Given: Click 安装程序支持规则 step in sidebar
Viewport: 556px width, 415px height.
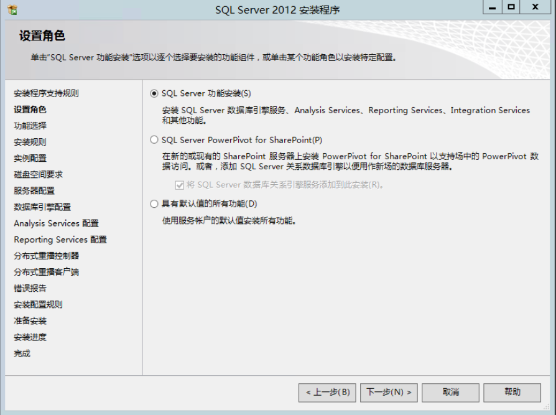Looking at the screenshot, I should [x=46, y=94].
